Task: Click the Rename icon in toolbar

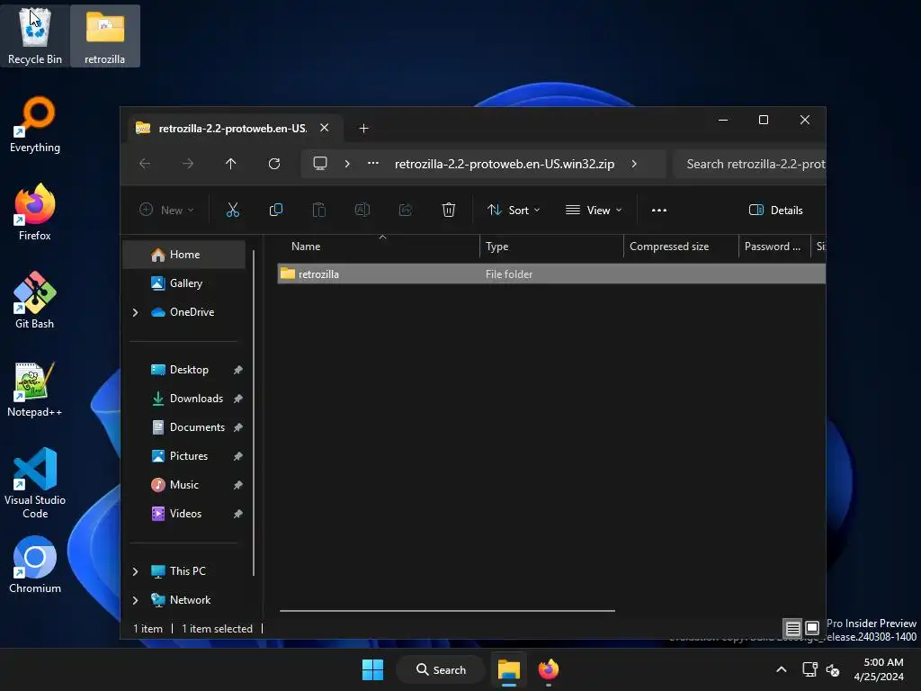Action: (x=362, y=210)
